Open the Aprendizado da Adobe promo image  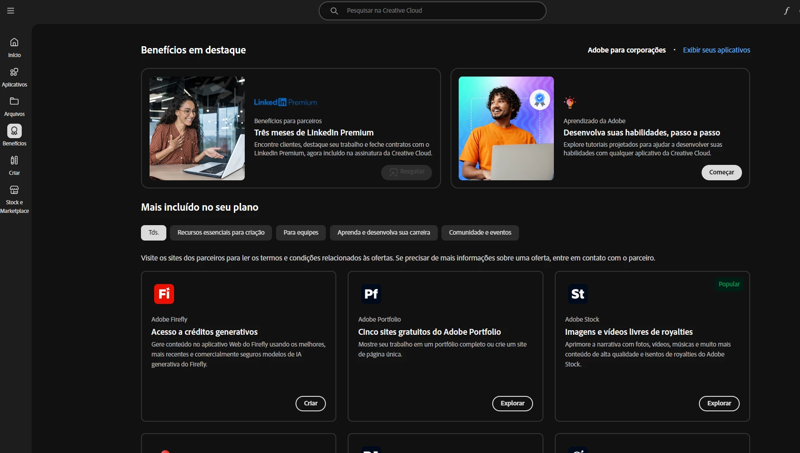[x=506, y=128]
